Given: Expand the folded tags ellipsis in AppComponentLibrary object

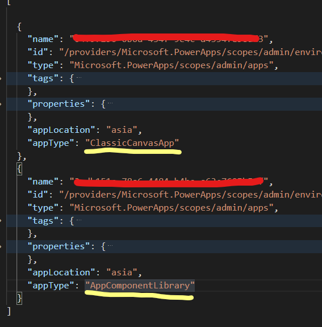Looking at the screenshot, I should 79,220.
